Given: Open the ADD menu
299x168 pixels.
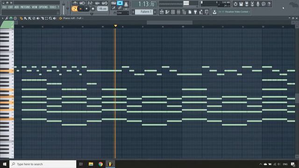Looking at the screenshot, I should [x=17, y=7].
